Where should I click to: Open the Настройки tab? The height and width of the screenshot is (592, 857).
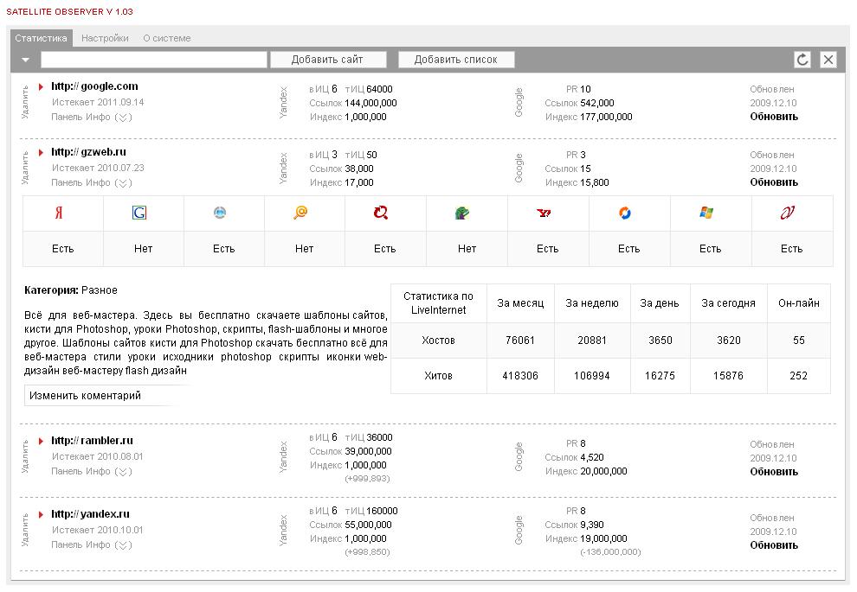[105, 38]
